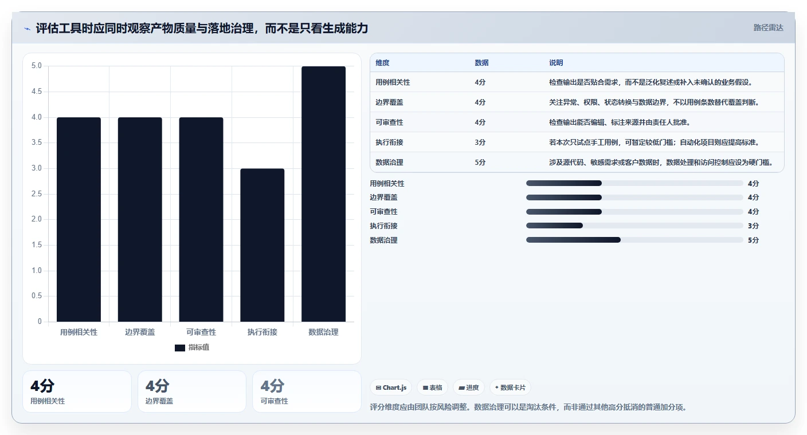Click the 5分 label beside 数据治理 progress
807x435 pixels.
click(753, 240)
